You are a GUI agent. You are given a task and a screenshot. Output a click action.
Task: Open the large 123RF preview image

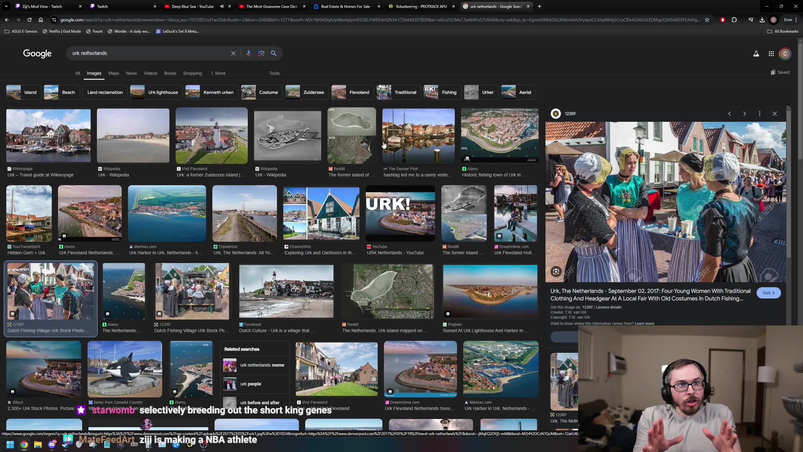click(666, 202)
